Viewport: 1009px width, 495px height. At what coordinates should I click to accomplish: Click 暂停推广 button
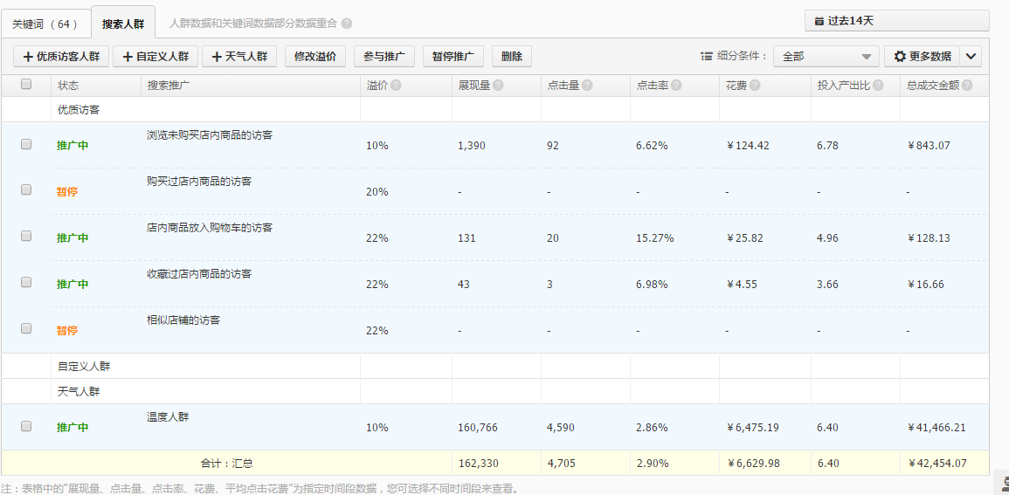click(x=453, y=57)
